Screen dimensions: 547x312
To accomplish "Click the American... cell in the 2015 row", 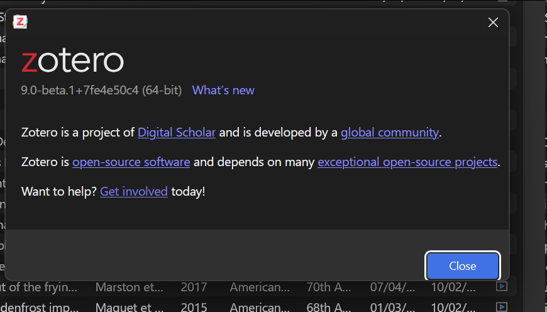I will coord(260,307).
